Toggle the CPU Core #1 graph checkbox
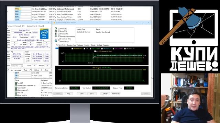220x123 pixels. [90, 49]
